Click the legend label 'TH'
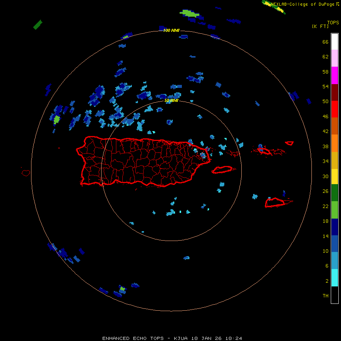 pos(325,296)
